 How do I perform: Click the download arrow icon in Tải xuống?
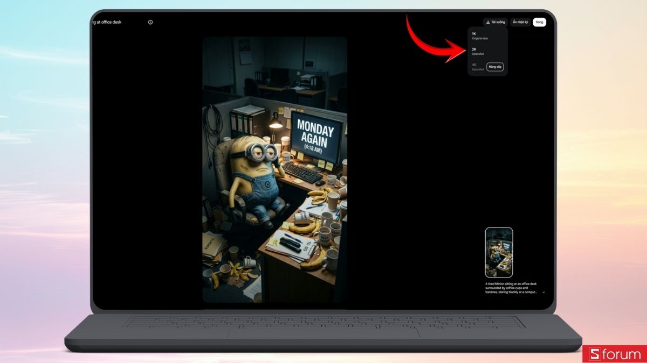click(488, 22)
